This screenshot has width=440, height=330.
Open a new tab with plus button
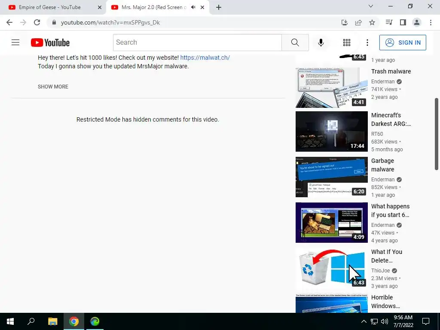[219, 8]
